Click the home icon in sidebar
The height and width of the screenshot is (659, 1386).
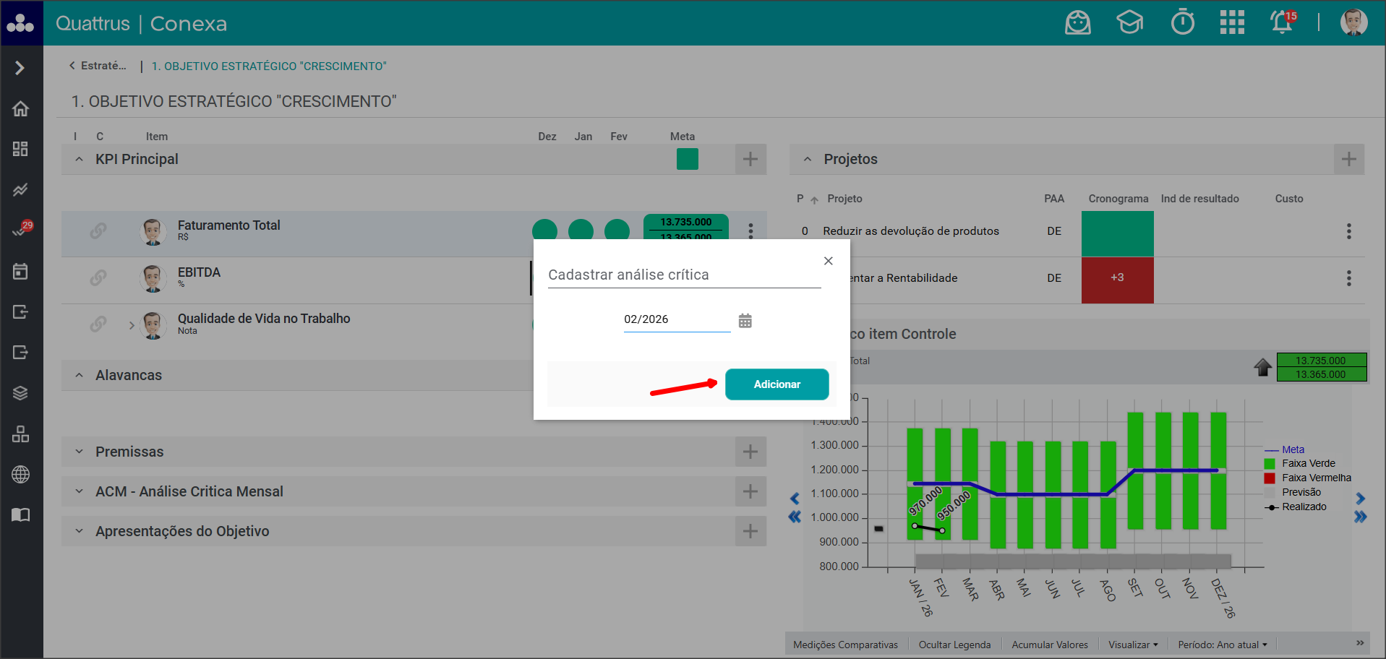20,108
